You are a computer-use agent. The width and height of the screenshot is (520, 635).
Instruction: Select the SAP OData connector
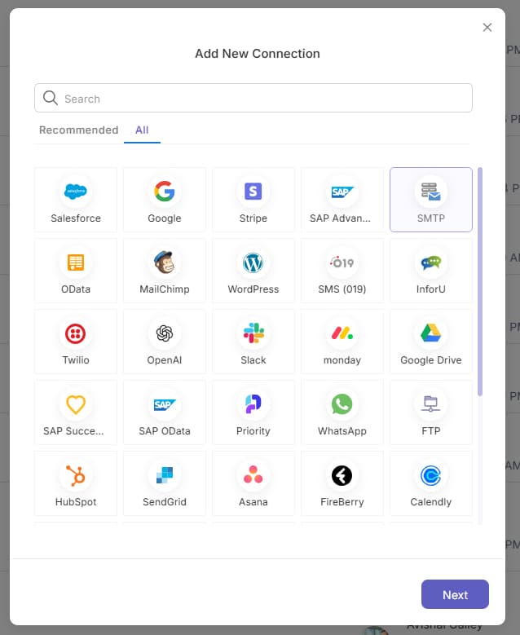coord(165,412)
